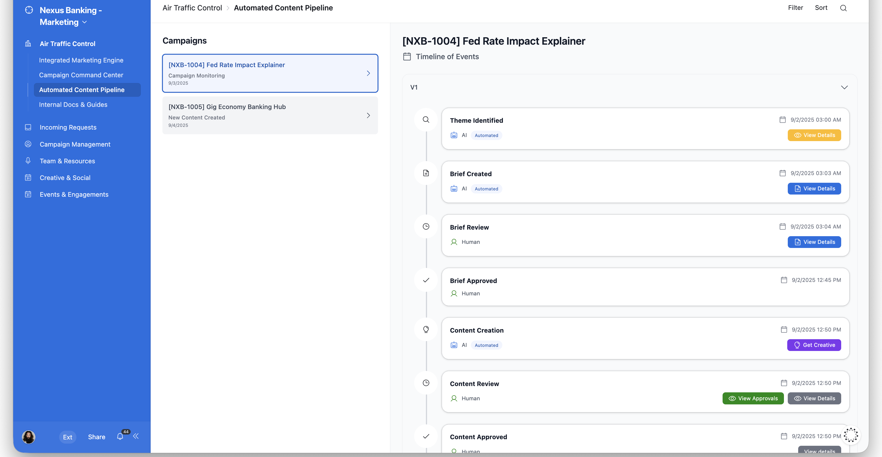
Task: Click the calendar icon next to 03:00 AM date
Action: point(782,119)
